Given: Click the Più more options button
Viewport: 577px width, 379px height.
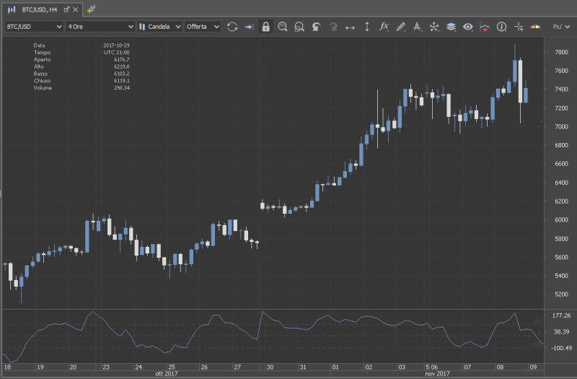Looking at the screenshot, I should point(559,27).
